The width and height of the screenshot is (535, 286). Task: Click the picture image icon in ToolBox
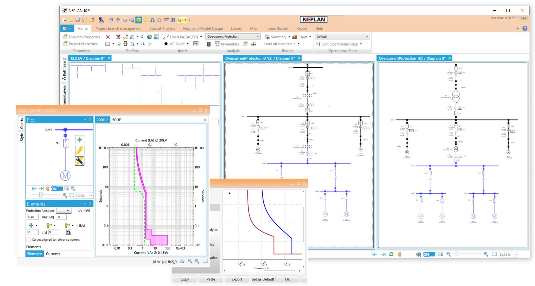point(156,37)
